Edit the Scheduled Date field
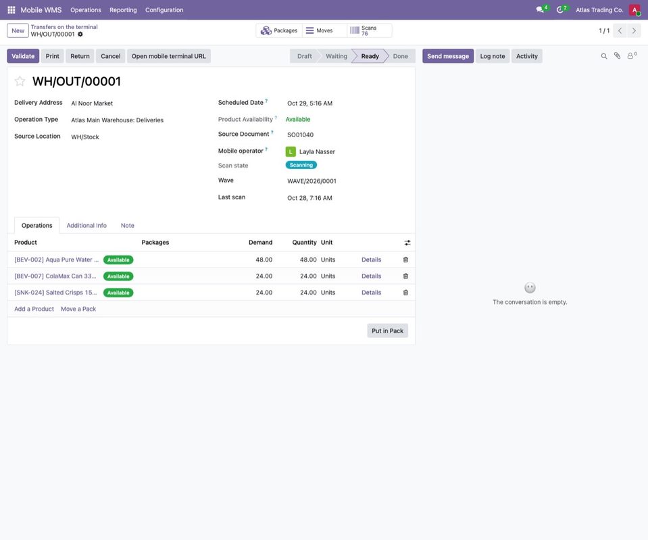Image resolution: width=648 pixels, height=540 pixels. (x=347, y=103)
